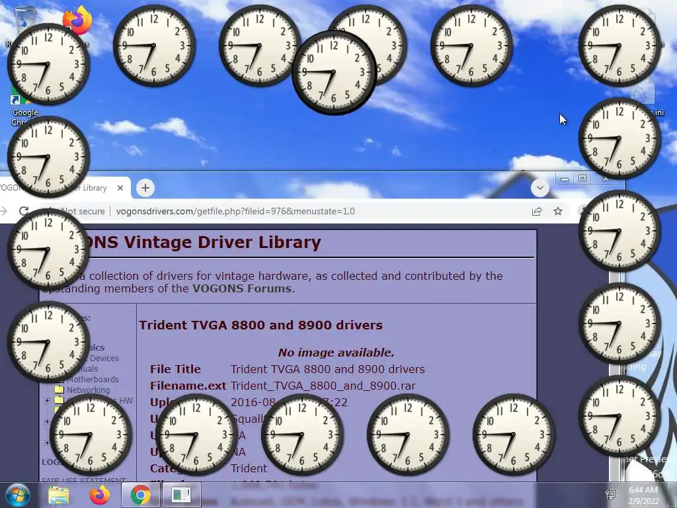Click the Vintage Driver Library page title
677x508 pixels.
tap(203, 242)
